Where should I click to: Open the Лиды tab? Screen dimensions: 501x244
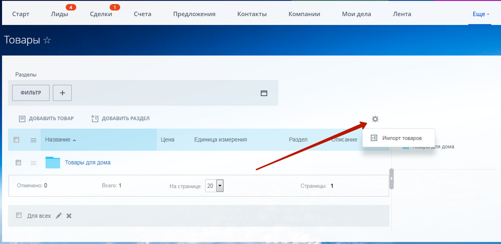pos(59,14)
